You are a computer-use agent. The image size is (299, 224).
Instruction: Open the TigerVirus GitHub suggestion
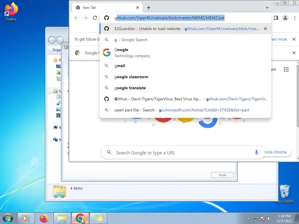click(185, 99)
